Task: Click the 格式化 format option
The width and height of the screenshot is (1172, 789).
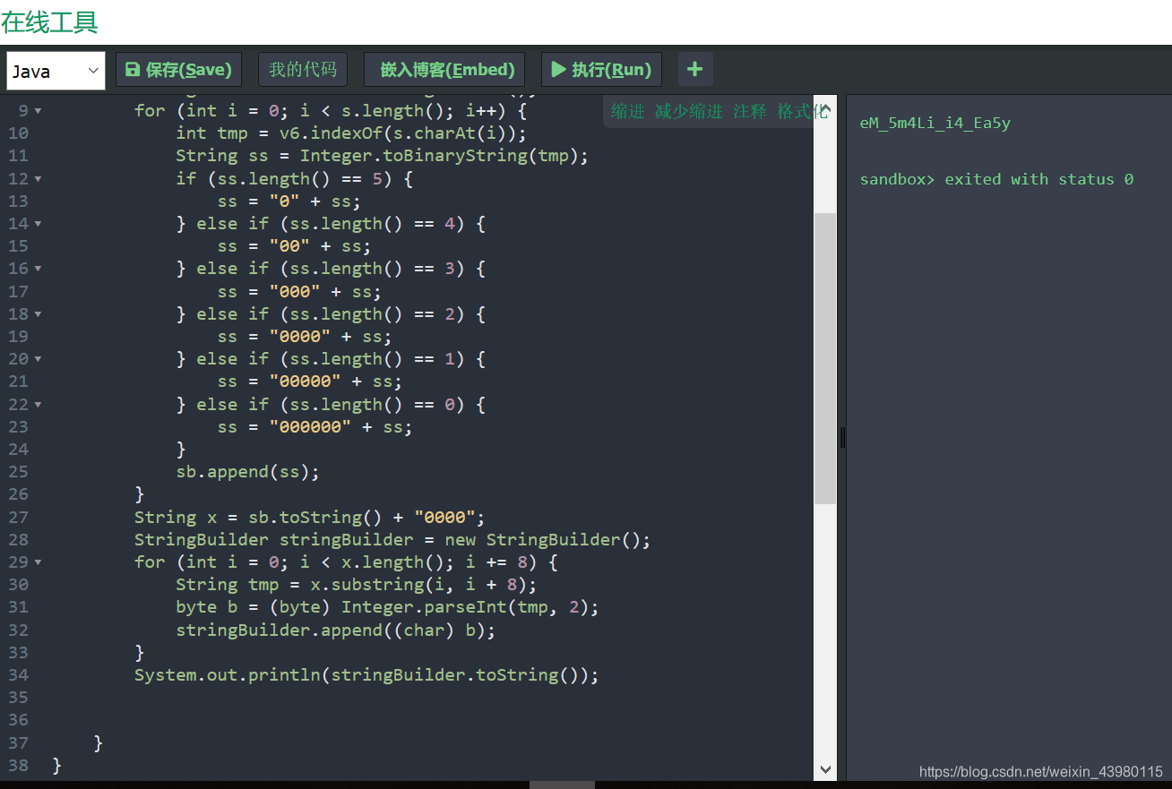Action: point(801,111)
